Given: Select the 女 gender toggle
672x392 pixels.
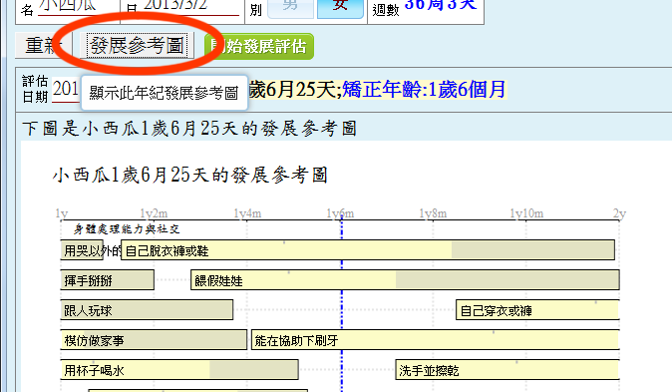Looking at the screenshot, I should [x=340, y=8].
